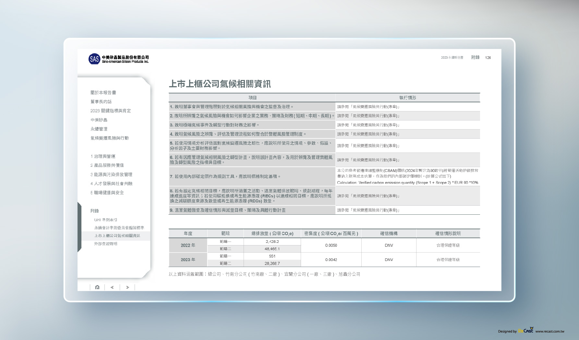The width and height of the screenshot is (579, 340).
Task: Open the ReCast designer logo
Action: point(526,330)
